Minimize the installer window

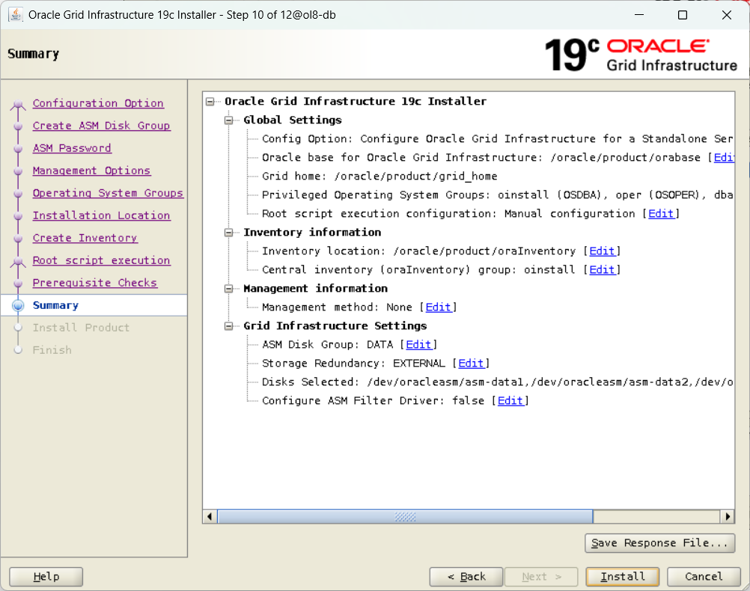(x=639, y=15)
